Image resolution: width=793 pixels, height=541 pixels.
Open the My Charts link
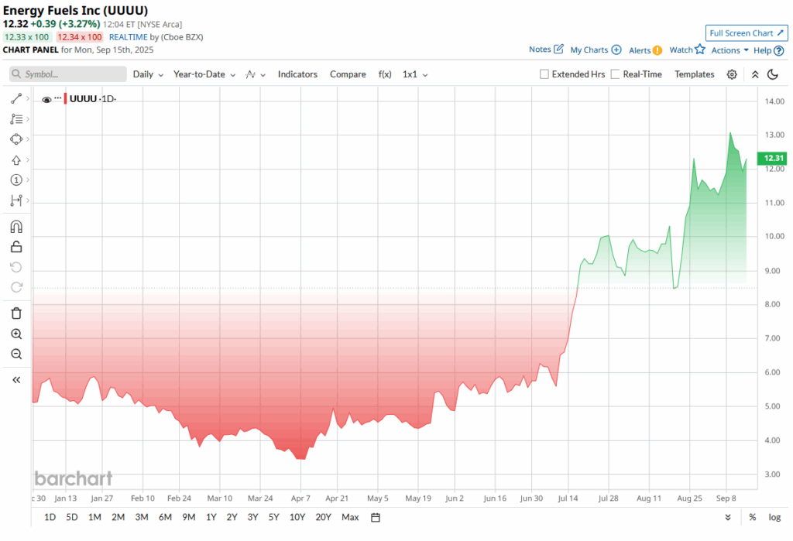tap(596, 50)
